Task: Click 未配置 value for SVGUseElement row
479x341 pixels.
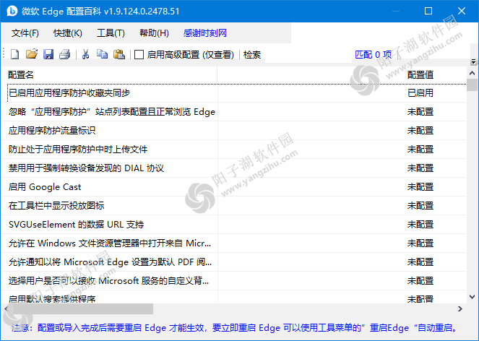Action: (x=420, y=225)
